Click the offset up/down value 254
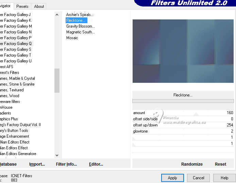 pos(230,125)
